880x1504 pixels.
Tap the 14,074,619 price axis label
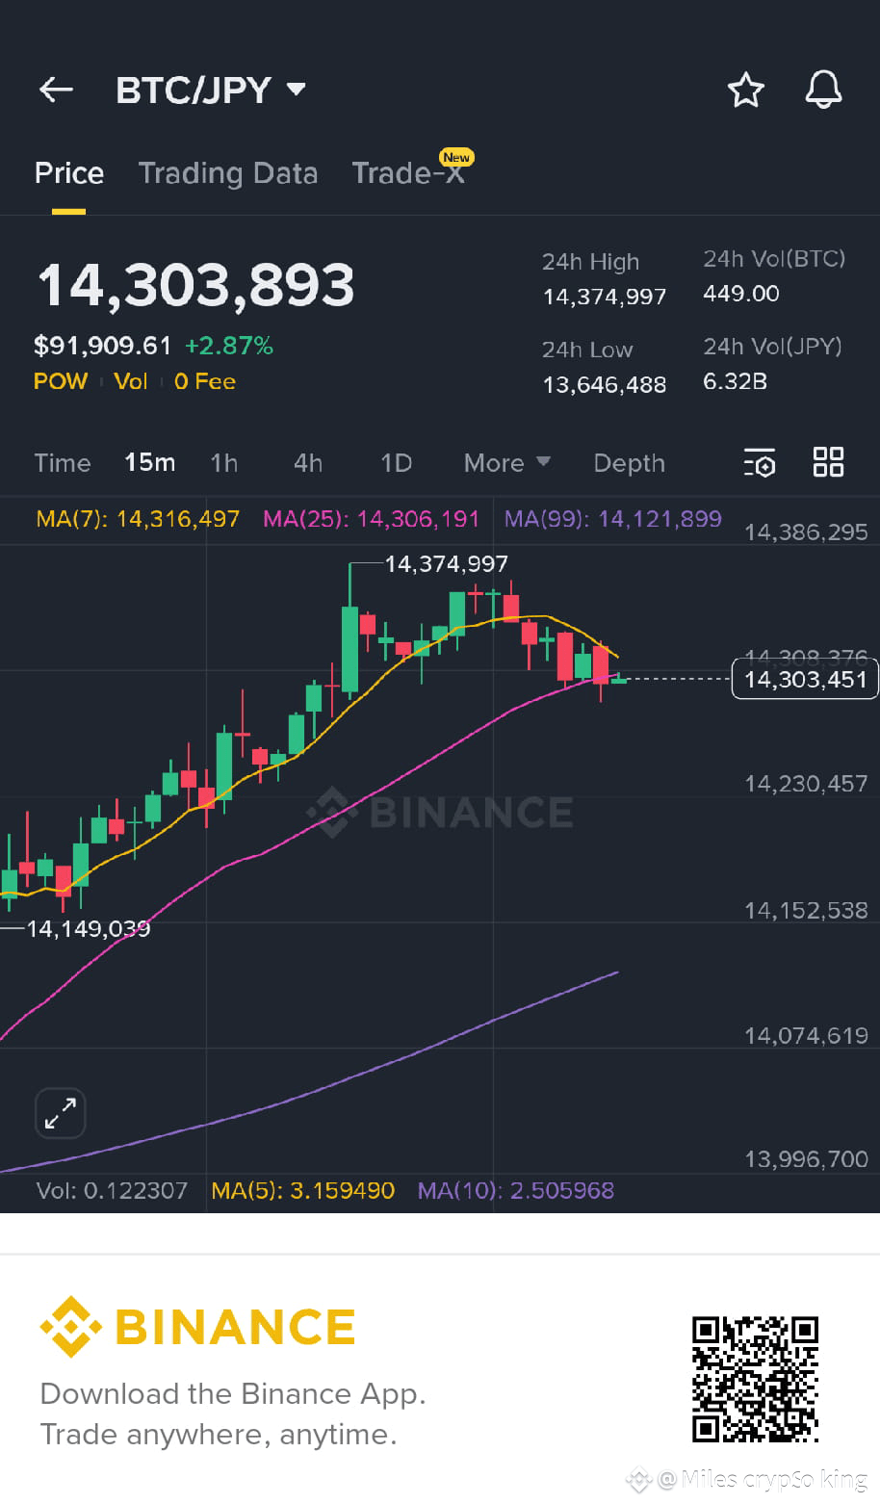tap(807, 1036)
